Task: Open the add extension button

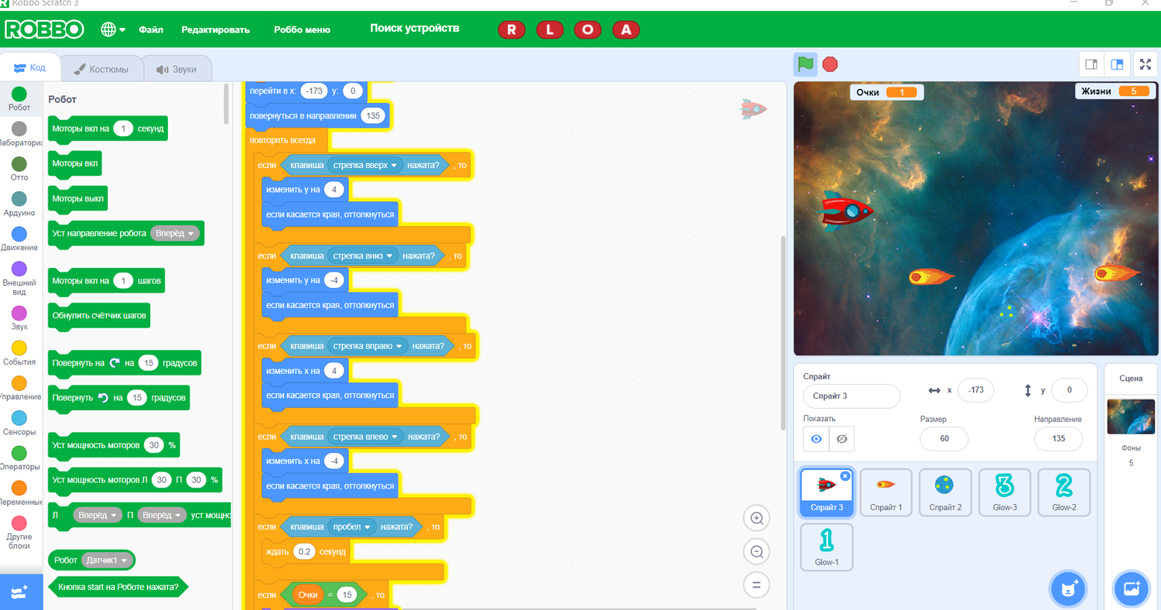Action: tap(20, 592)
